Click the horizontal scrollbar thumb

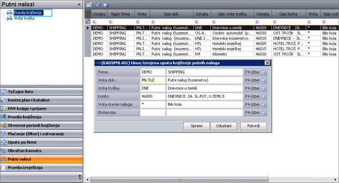click(x=179, y=179)
